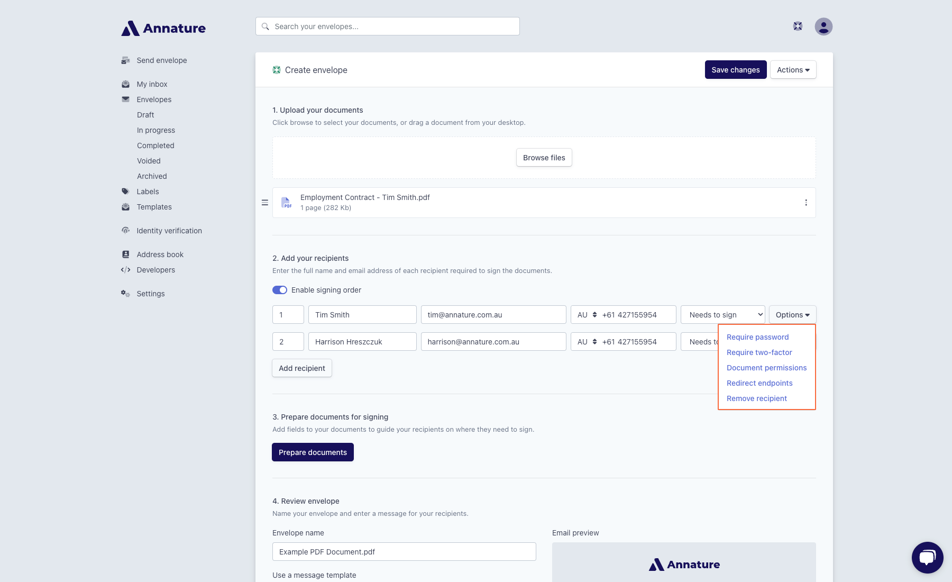The width and height of the screenshot is (952, 582).
Task: Click the Harrison Hreszczuk name field
Action: pos(362,342)
